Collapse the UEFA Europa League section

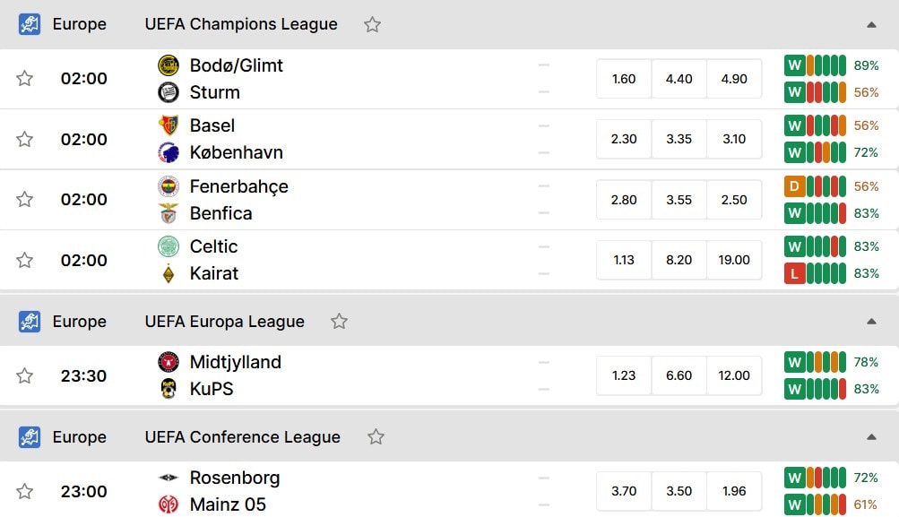(871, 322)
